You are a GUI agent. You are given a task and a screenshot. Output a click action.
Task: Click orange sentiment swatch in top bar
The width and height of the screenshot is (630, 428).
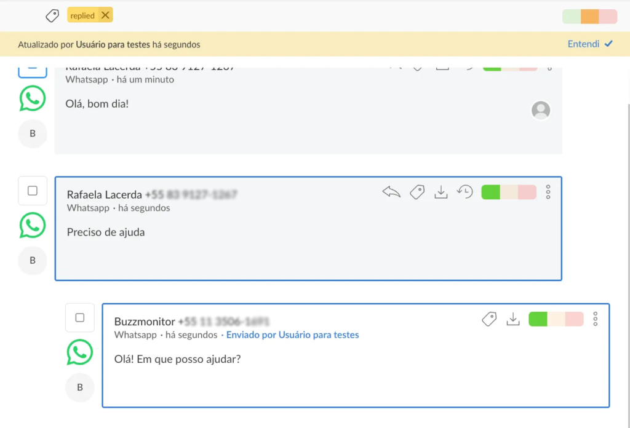[x=589, y=17]
